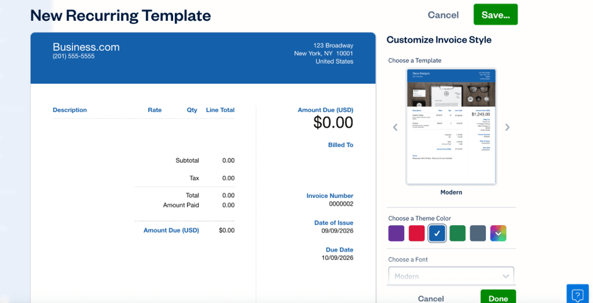Click the green Done button
This screenshot has height=303, width=593.
click(498, 297)
